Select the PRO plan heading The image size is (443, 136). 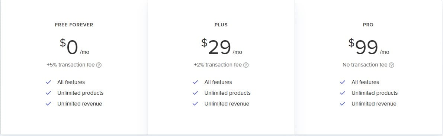point(368,25)
